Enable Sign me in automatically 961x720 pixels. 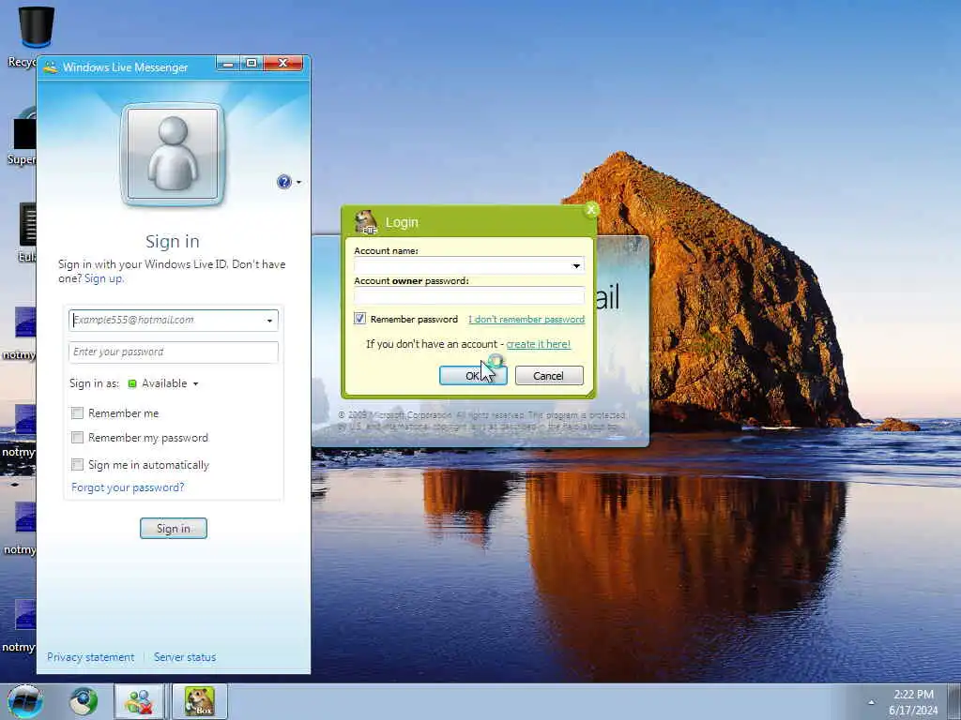point(77,465)
